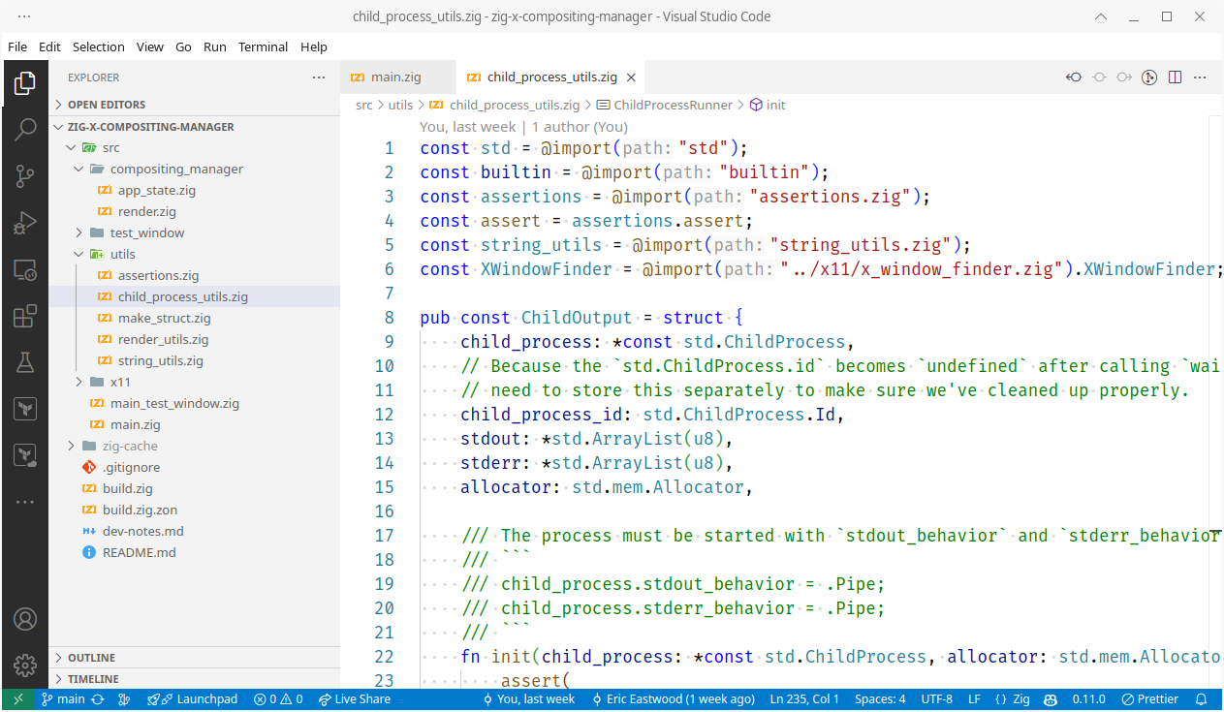Image resolution: width=1224 pixels, height=712 pixels.
Task: Close the child_process_utils.zig tab
Action: pos(631,77)
